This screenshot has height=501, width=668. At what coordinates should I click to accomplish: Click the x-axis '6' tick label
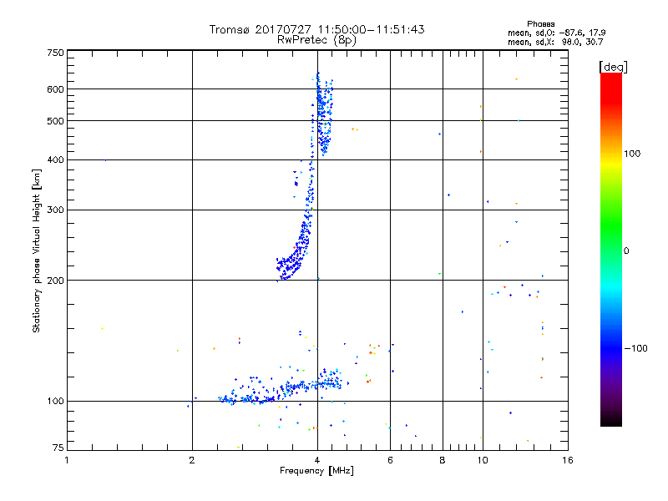point(390,461)
